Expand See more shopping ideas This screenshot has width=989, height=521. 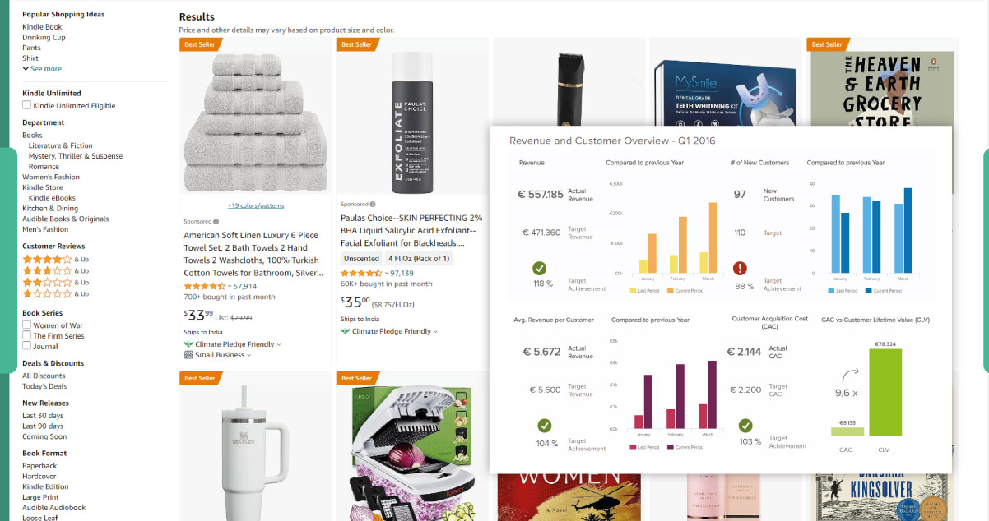42,69
